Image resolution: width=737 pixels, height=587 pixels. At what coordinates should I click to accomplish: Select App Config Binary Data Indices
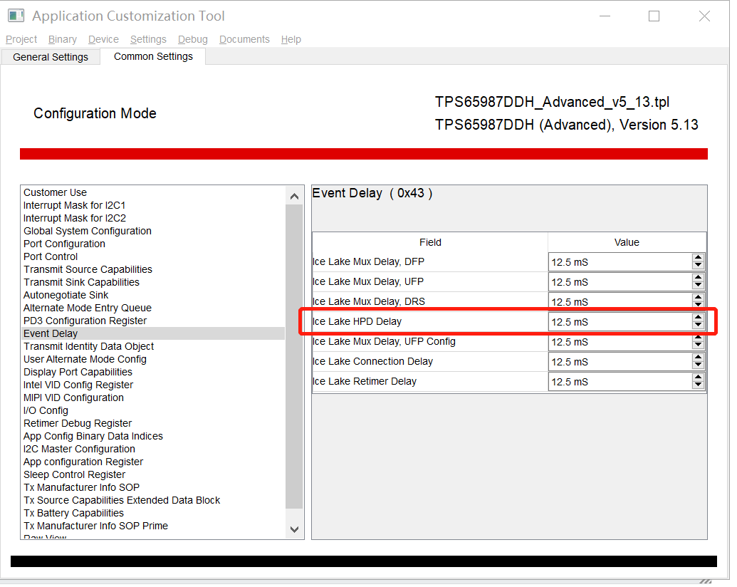click(x=93, y=436)
